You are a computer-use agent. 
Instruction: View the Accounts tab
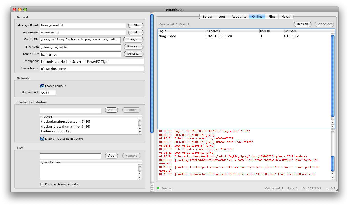[239, 16]
